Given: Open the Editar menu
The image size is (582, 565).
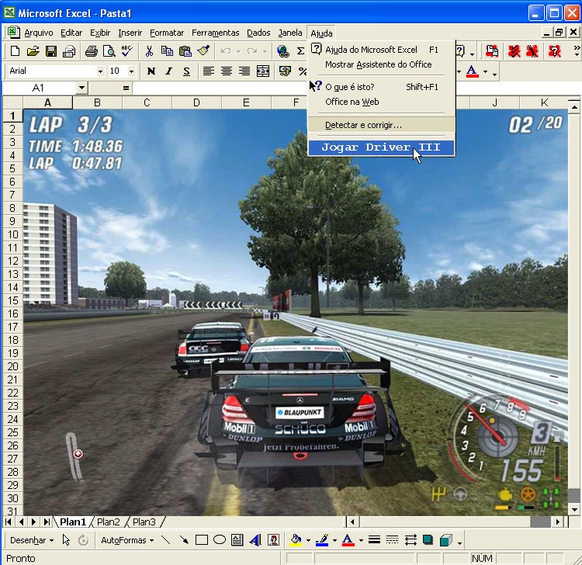Looking at the screenshot, I should (x=71, y=33).
